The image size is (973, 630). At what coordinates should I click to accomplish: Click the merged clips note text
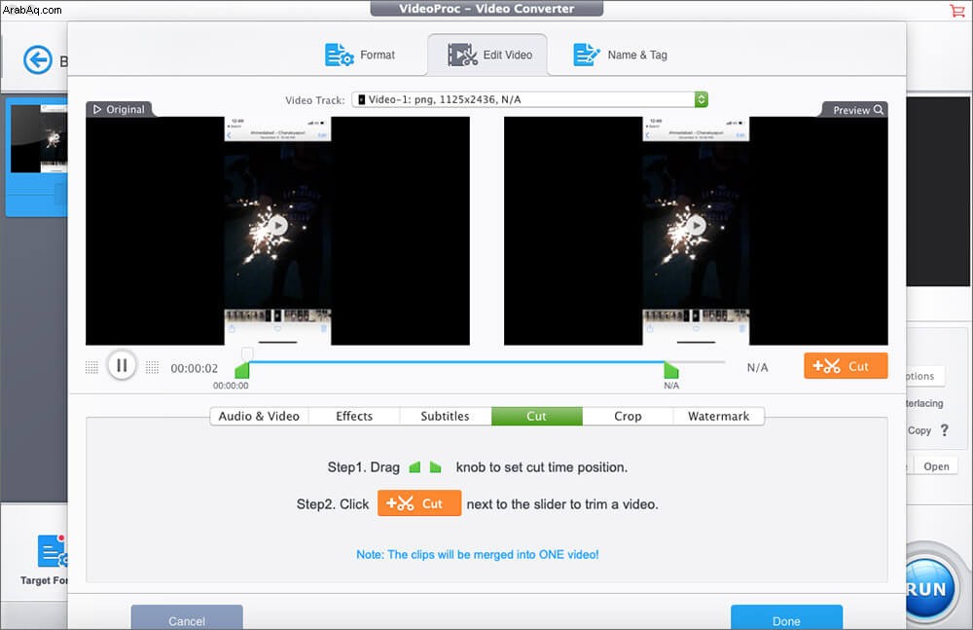(477, 555)
